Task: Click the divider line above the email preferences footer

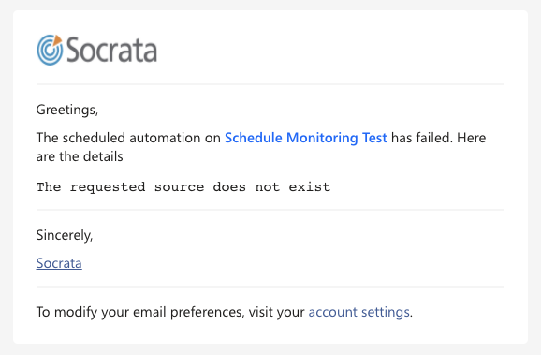Action: [x=270, y=287]
